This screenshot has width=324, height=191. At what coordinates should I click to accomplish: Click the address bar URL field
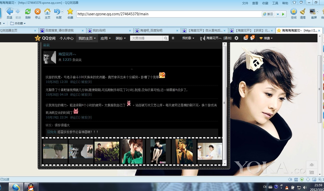(x=169, y=14)
